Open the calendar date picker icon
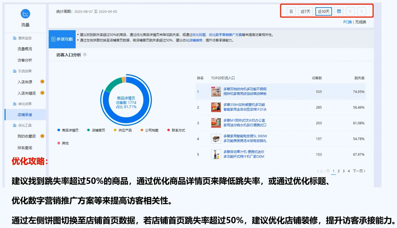 [x=339, y=11]
